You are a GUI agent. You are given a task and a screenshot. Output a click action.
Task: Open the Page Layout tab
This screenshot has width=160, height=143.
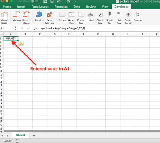coord(40,7)
